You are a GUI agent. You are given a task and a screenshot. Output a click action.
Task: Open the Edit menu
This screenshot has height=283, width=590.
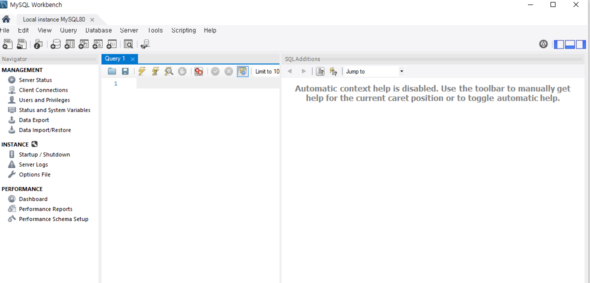pos(23,30)
